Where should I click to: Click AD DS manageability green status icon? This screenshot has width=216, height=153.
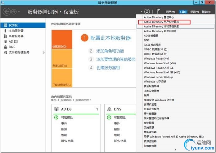click(56, 117)
